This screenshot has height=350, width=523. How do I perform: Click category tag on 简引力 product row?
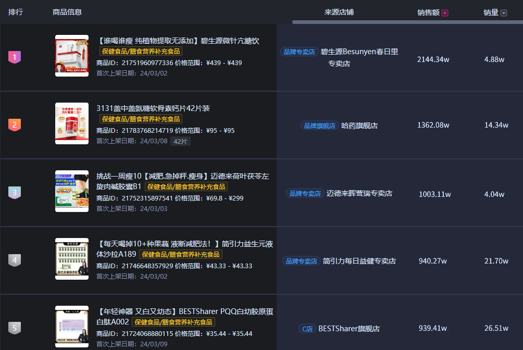coord(181,255)
